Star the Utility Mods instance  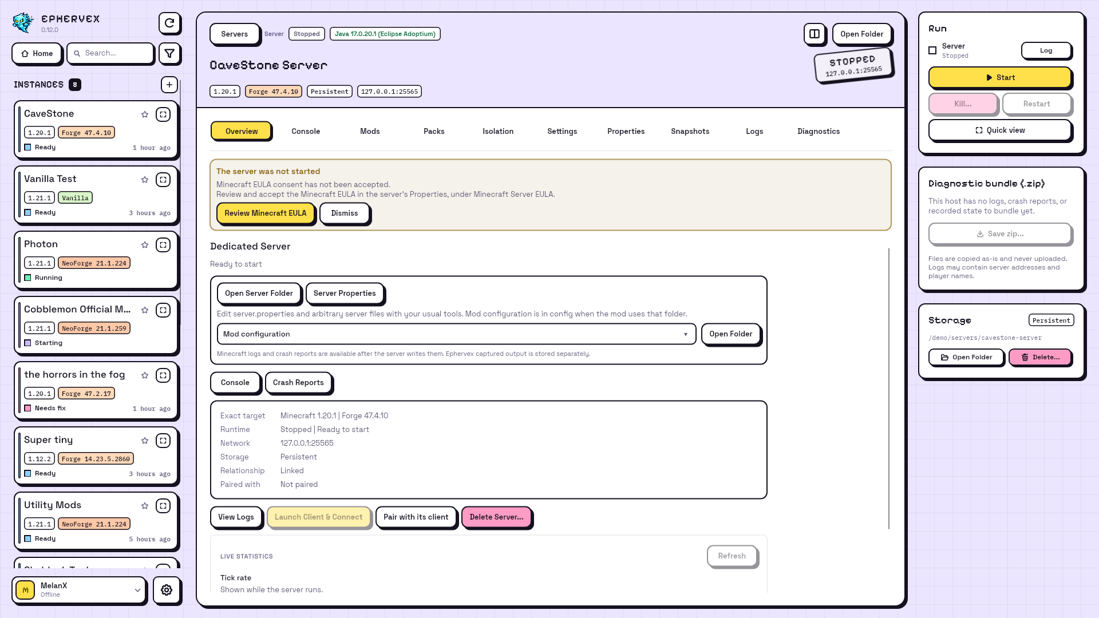point(145,506)
